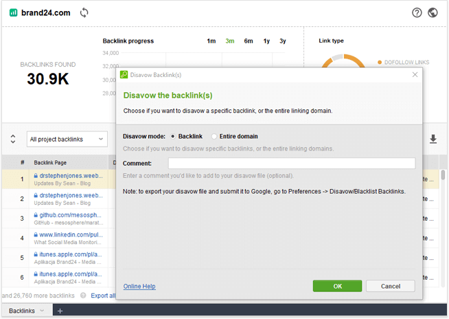449x319 pixels.
Task: Click the 30.9K backlinks found value
Action: pos(48,79)
